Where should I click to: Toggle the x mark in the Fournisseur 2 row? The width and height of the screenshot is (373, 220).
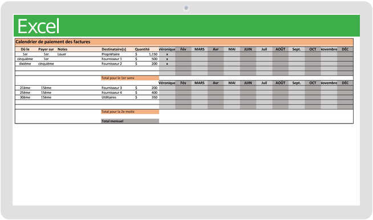click(167, 64)
